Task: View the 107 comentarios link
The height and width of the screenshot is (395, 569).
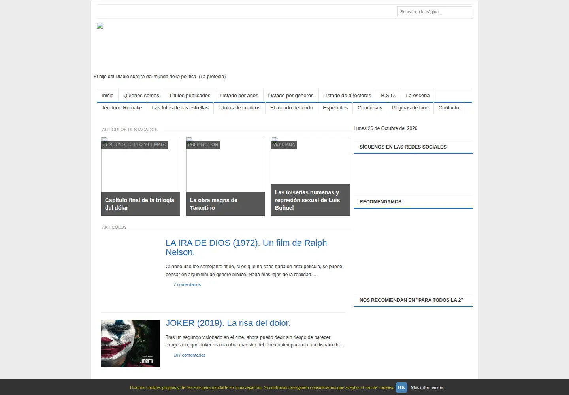Action: coord(189,355)
